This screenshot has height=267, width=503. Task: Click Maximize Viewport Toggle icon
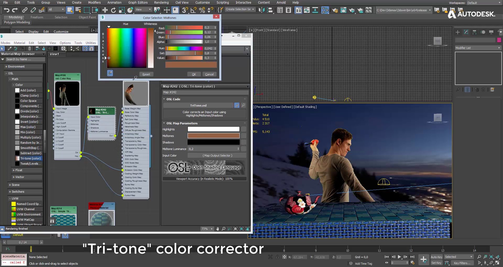click(x=497, y=263)
